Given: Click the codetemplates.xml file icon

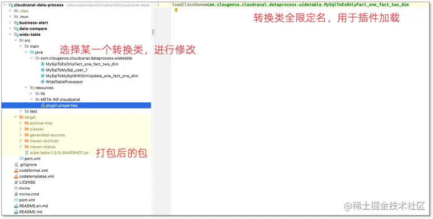Looking at the screenshot, I should pos(16,176).
